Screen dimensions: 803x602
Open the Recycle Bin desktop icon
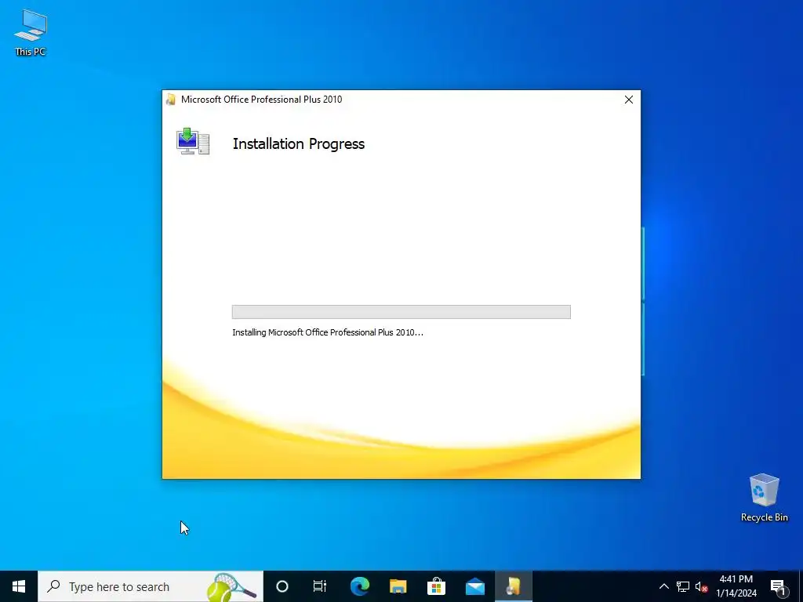point(764,497)
